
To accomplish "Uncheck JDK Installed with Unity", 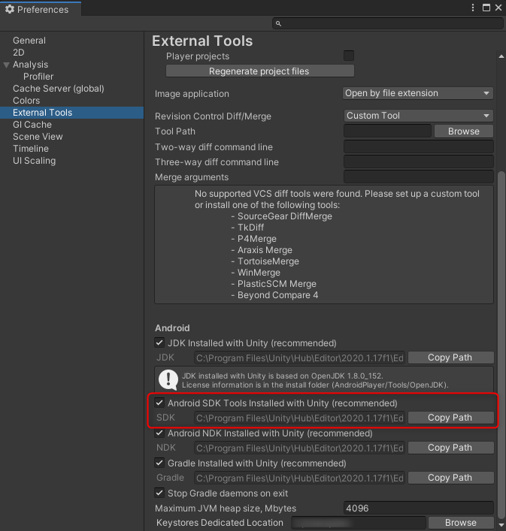I will [159, 343].
